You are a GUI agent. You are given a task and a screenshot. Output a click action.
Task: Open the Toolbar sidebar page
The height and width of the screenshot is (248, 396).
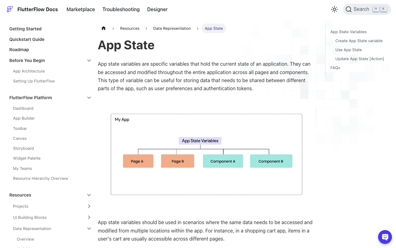coord(20,128)
